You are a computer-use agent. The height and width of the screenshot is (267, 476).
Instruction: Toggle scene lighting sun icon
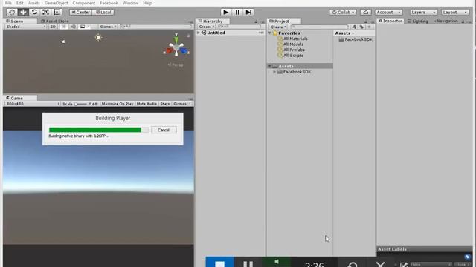(64, 27)
